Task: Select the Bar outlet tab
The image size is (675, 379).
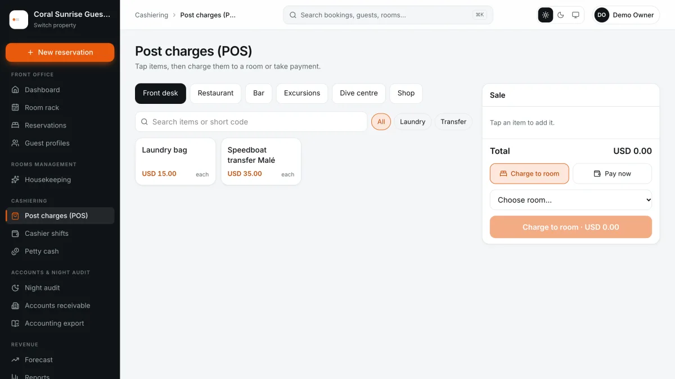Action: point(259,93)
